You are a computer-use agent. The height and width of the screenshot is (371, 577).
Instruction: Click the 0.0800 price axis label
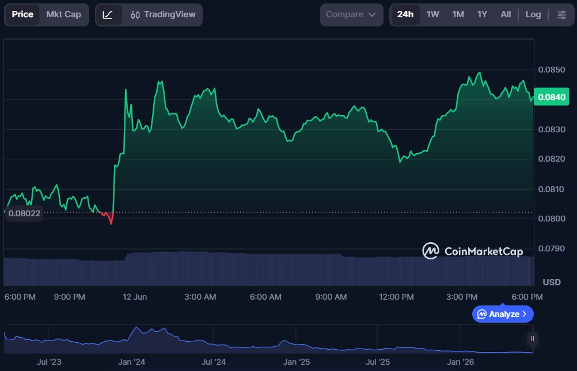click(x=551, y=219)
